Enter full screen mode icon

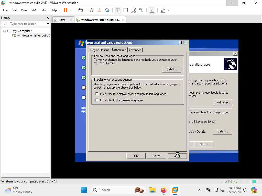(x=133, y=10)
